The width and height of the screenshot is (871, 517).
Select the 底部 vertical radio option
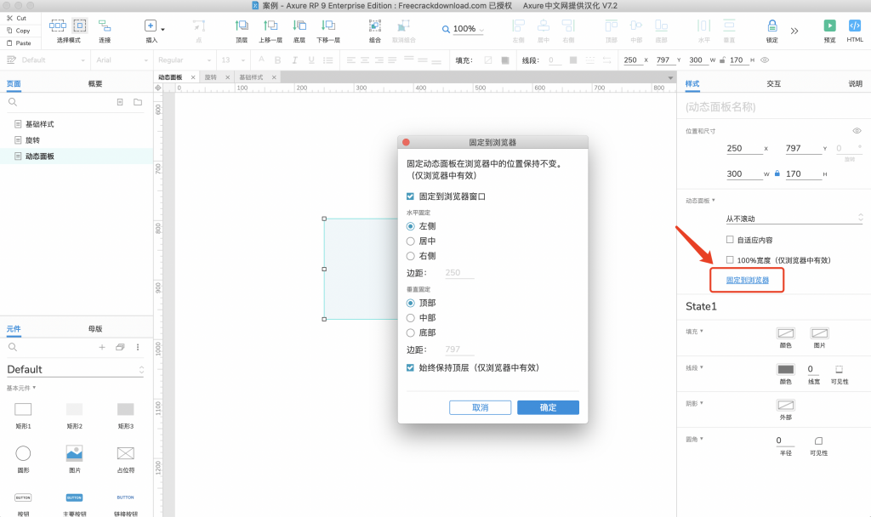click(x=411, y=332)
